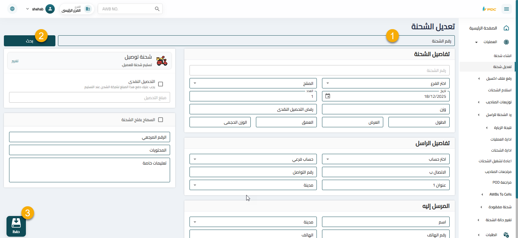518x238 pixels.
Task: Click the الطلبات orders icon in sidebar
Action: tap(506, 235)
